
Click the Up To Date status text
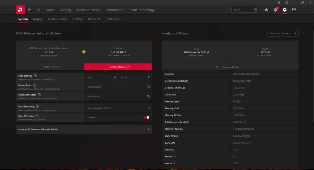[x=119, y=52]
